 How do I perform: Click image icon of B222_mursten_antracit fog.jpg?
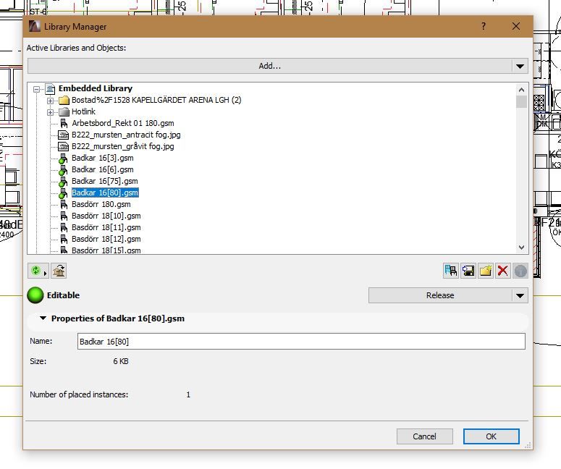tap(63, 135)
